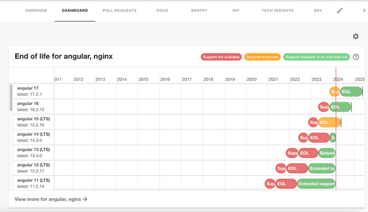The width and height of the screenshot is (368, 212).
Task: Click the red support bar for angular 14
Action: click(x=303, y=138)
